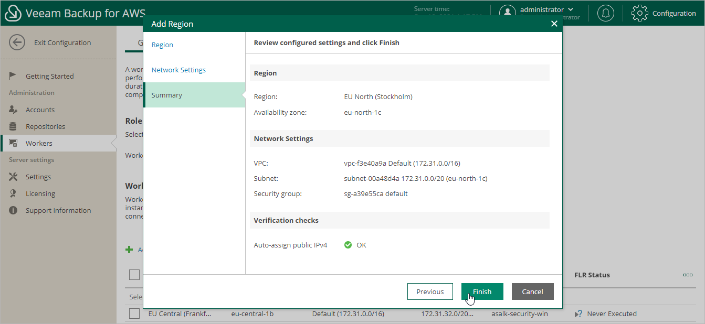
Task: Click the FLR Status column header
Action: click(592, 275)
